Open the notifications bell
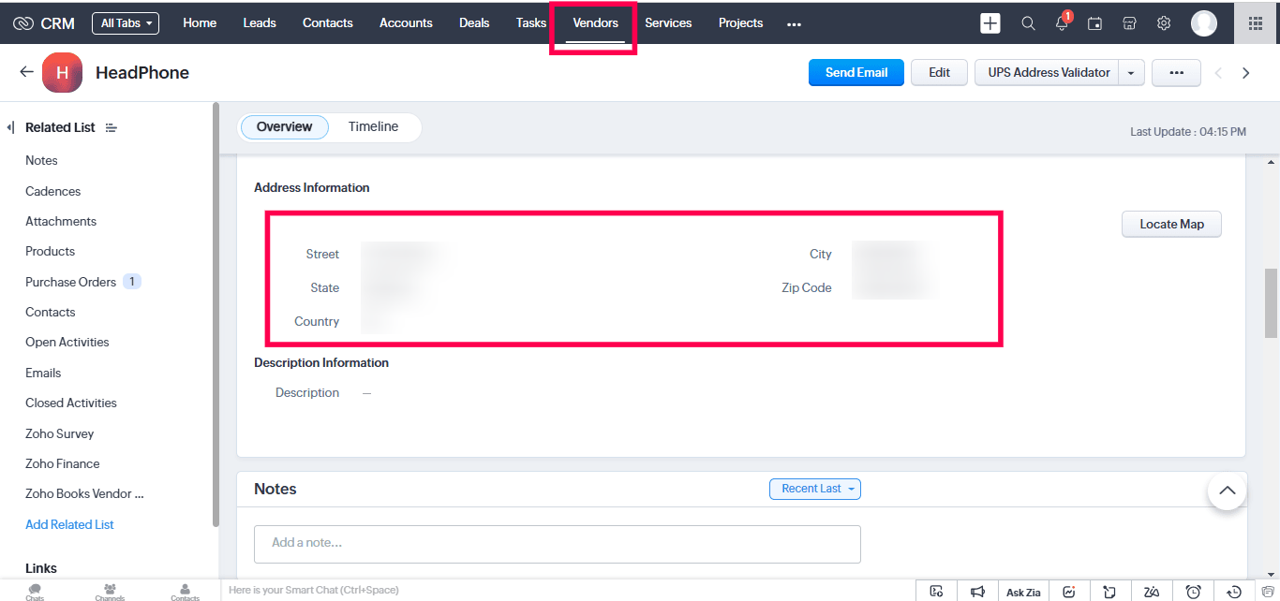The width and height of the screenshot is (1280, 601). [1062, 23]
